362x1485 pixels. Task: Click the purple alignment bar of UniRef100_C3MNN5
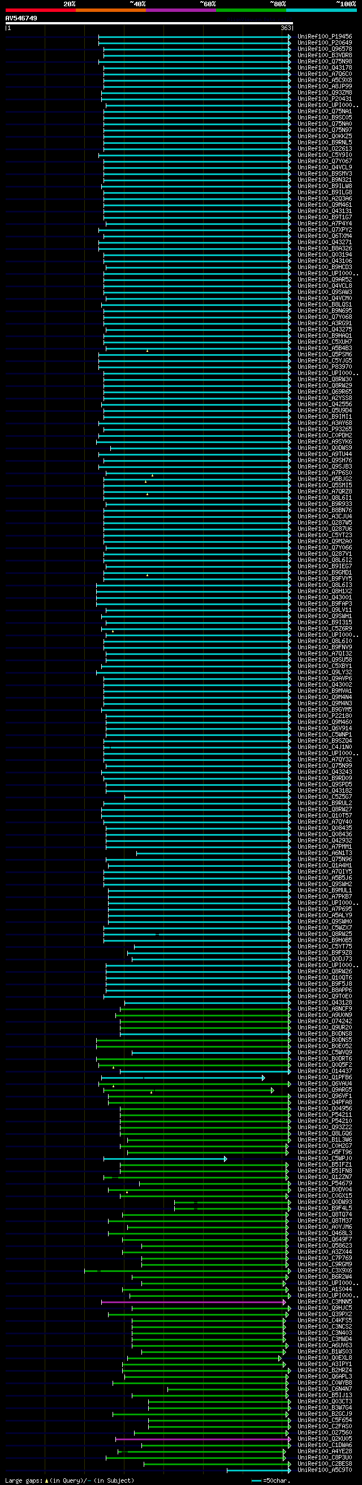point(193,1302)
